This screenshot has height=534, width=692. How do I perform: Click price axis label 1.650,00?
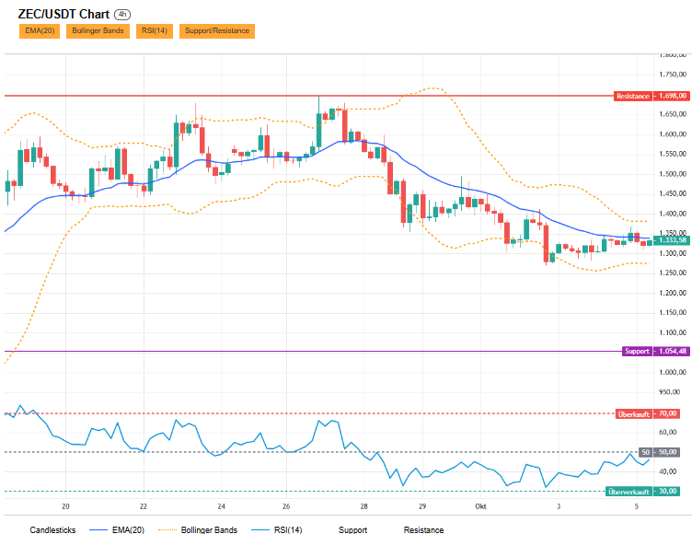[x=673, y=114]
